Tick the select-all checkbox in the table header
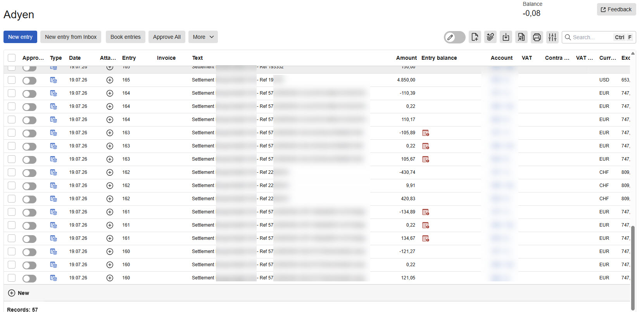642x312 pixels. [12, 58]
